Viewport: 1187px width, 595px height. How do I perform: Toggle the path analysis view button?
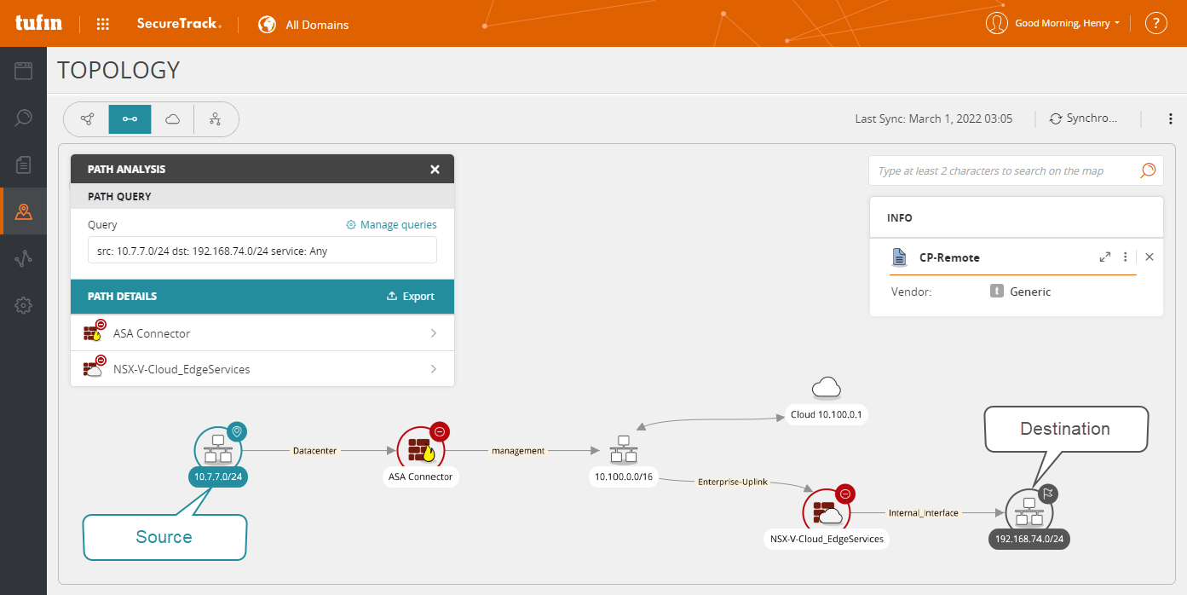pos(130,119)
